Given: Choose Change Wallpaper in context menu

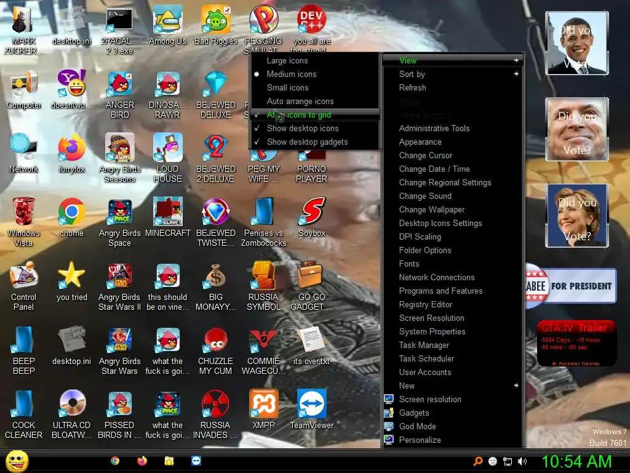Looking at the screenshot, I should pos(452,209).
